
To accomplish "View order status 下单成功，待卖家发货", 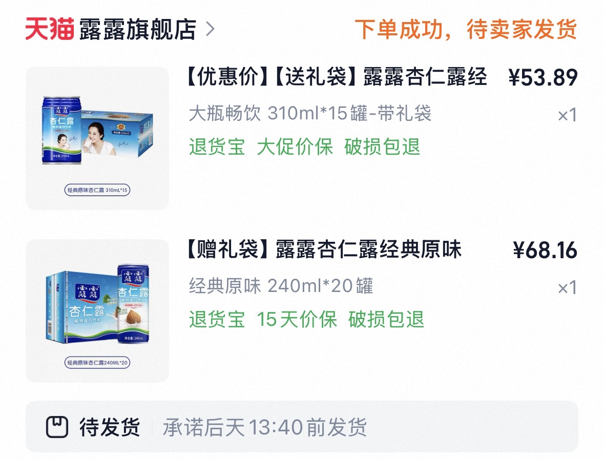I will [x=466, y=29].
